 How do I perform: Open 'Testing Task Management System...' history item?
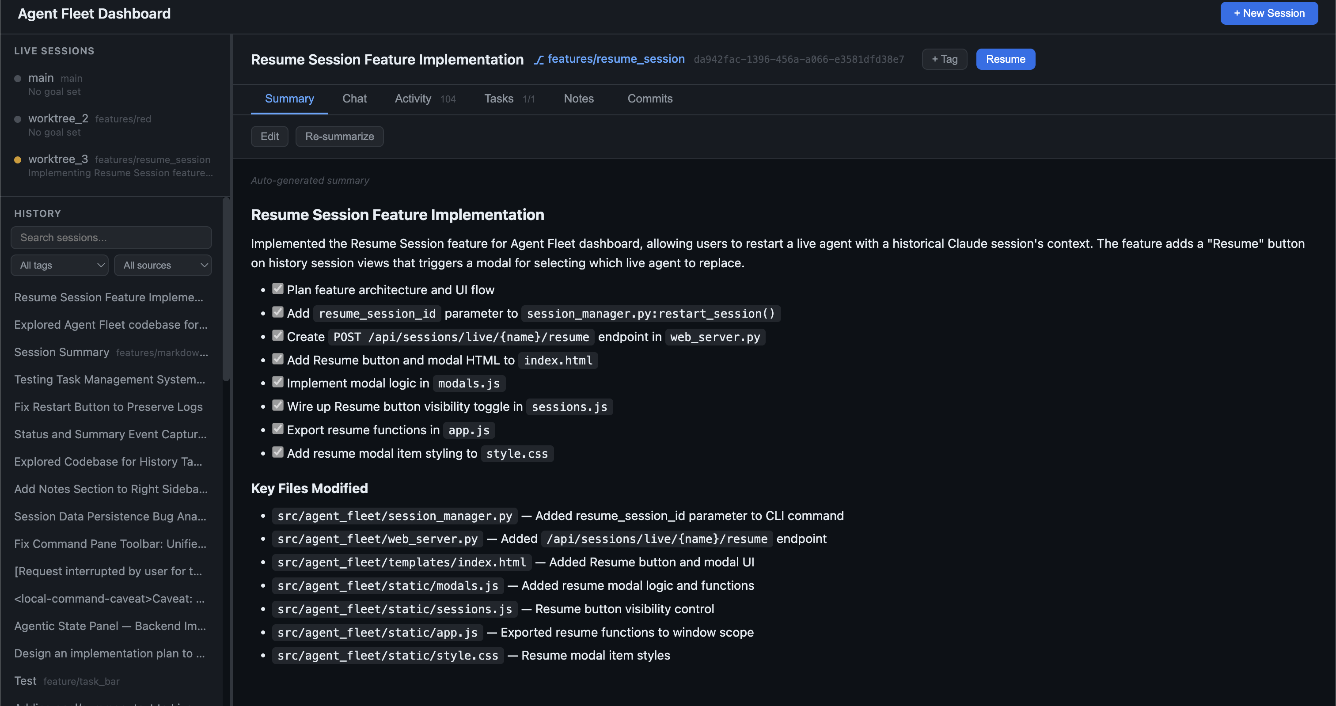pyautogui.click(x=111, y=380)
